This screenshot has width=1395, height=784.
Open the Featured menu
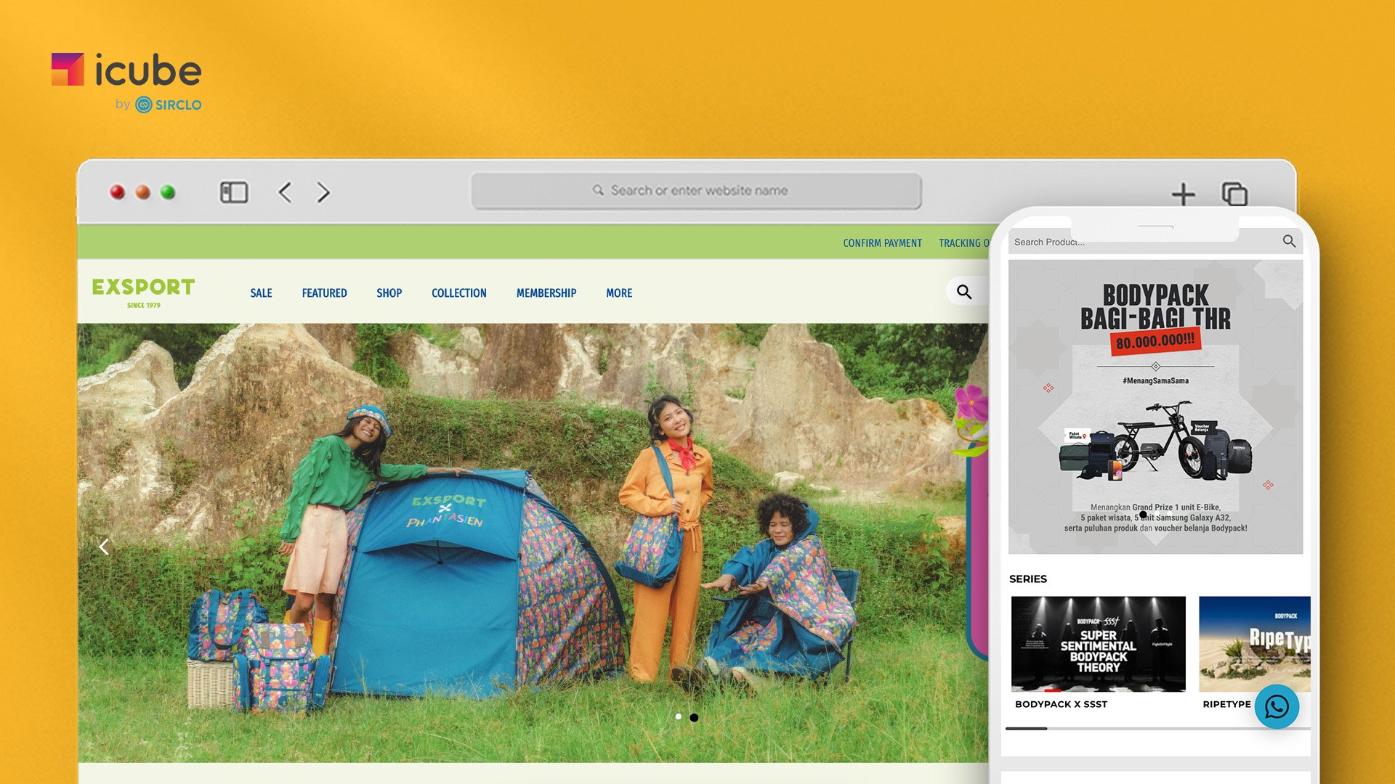(324, 293)
